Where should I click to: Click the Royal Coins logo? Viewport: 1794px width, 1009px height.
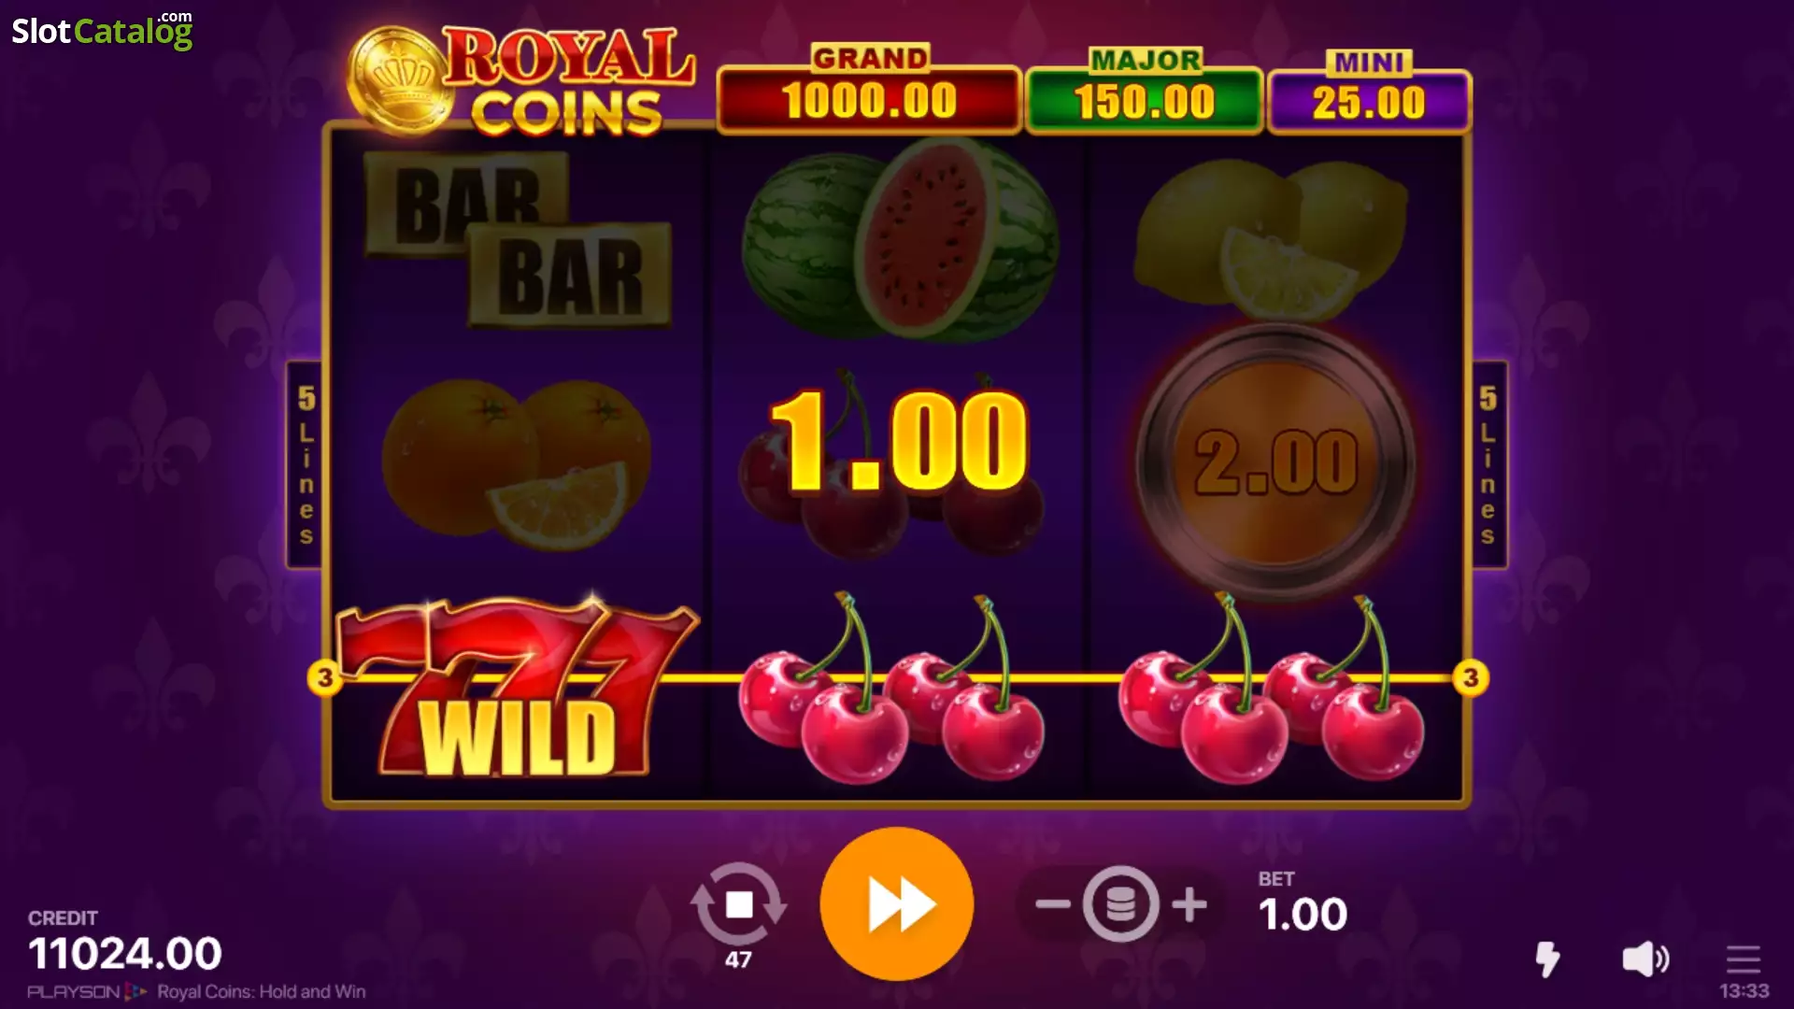520,81
